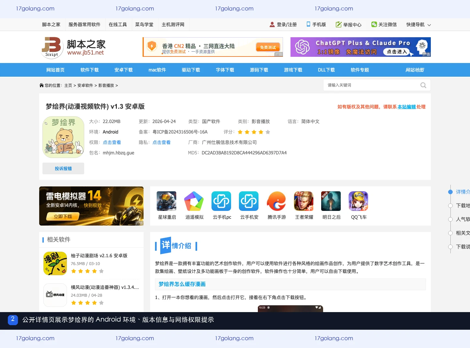Click the MD5 value DC2AD3BAB192D8CA444296AD6397D7A4

(x=244, y=153)
